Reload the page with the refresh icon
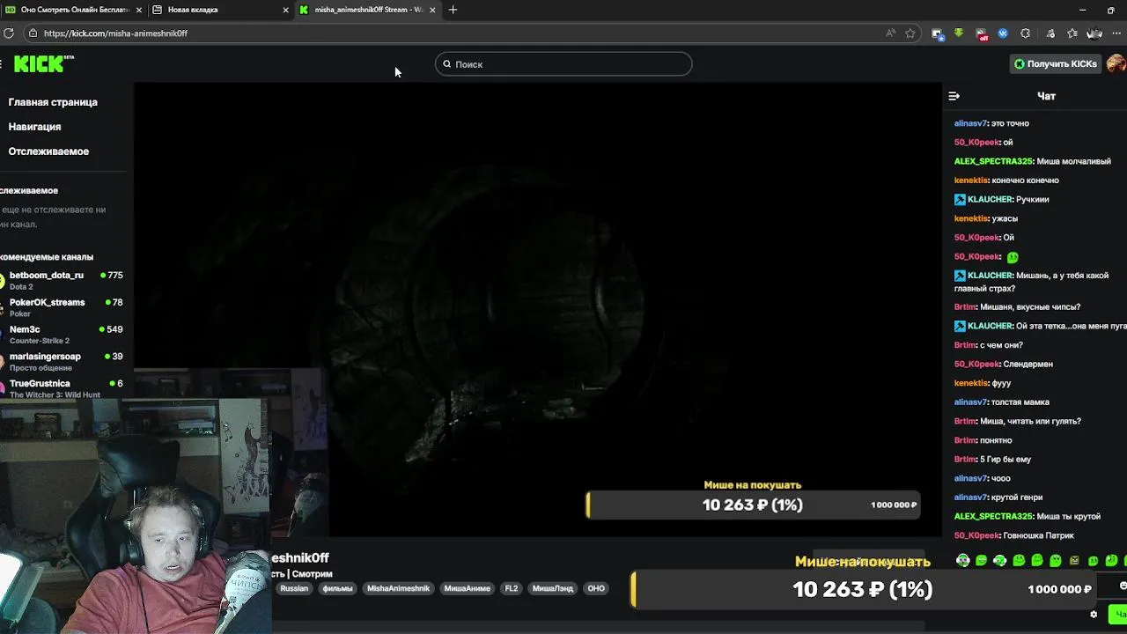The image size is (1127, 634). pos(9,33)
